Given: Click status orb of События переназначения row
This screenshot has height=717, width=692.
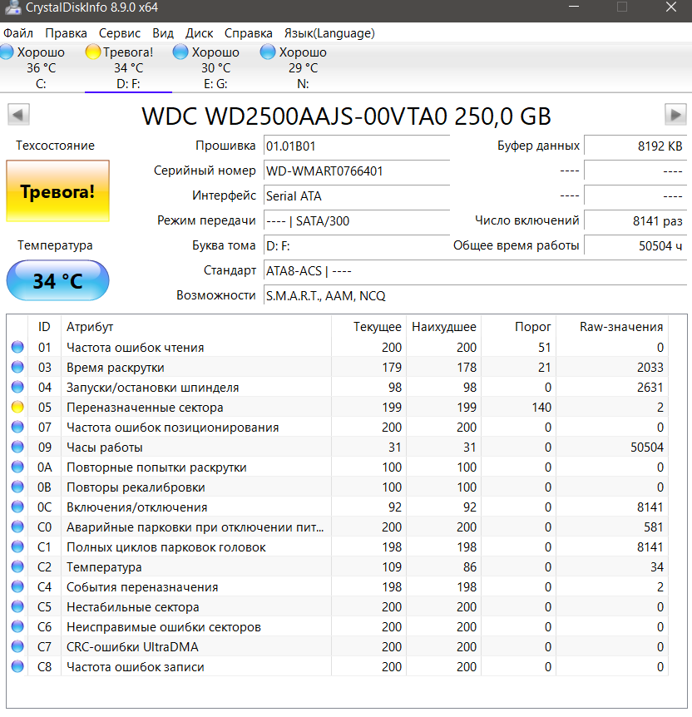Looking at the screenshot, I should [x=17, y=586].
